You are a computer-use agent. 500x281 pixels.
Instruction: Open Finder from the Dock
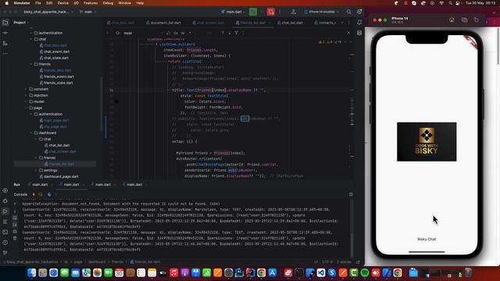click(x=31, y=272)
